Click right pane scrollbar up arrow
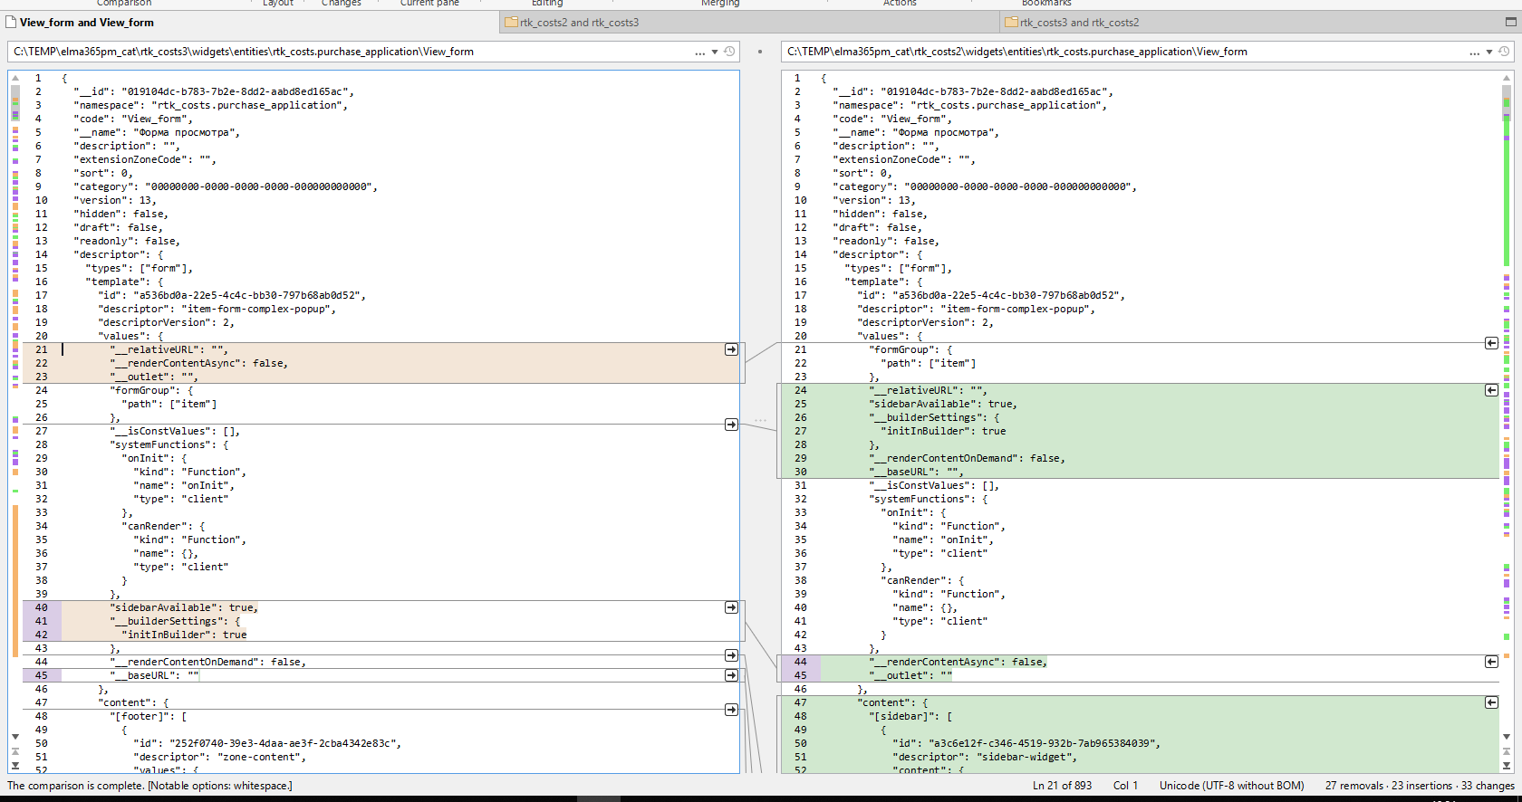The width and height of the screenshot is (1522, 802). pos(1507,78)
